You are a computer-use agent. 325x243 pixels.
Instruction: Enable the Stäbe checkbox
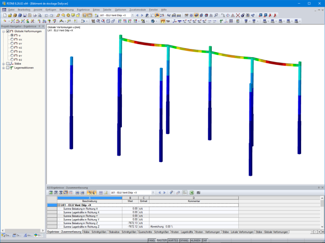coord(8,63)
